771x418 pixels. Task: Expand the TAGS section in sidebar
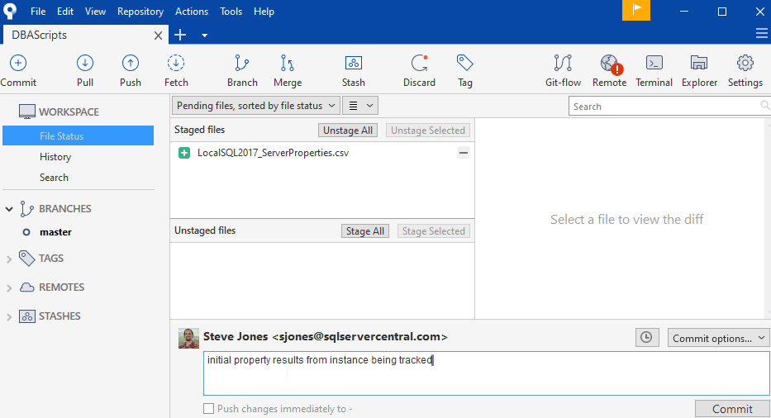pyautogui.click(x=10, y=259)
